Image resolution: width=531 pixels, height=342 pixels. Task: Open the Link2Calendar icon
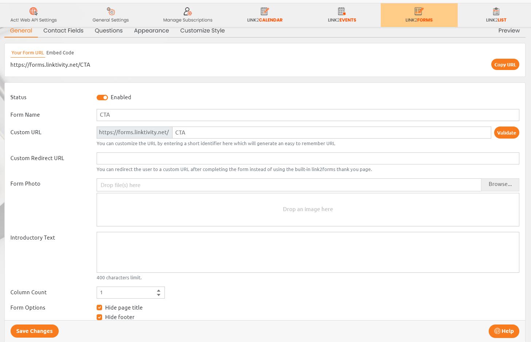click(x=265, y=11)
